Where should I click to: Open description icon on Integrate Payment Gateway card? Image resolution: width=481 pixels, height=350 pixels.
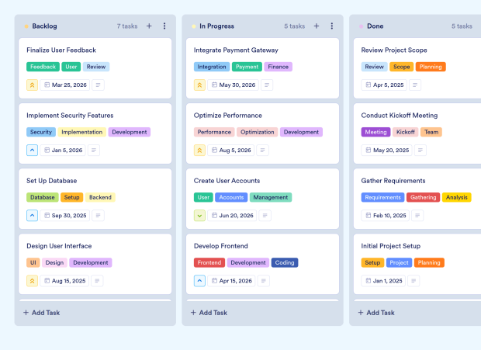[267, 85]
